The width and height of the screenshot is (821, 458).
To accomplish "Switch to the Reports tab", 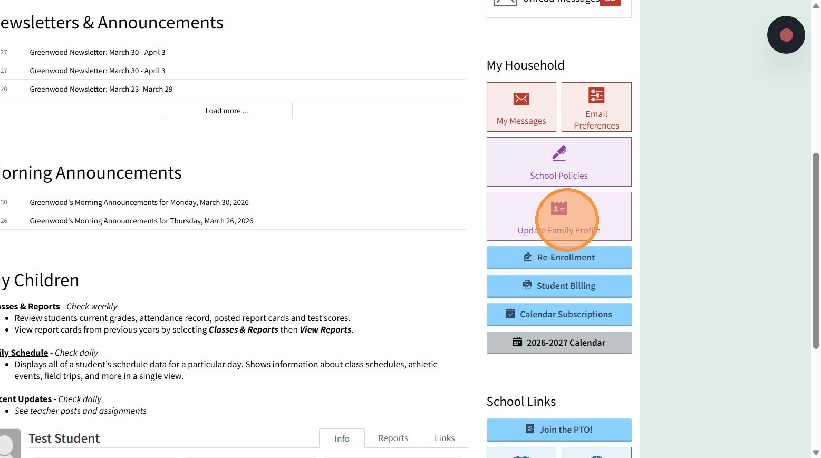I will click(393, 438).
